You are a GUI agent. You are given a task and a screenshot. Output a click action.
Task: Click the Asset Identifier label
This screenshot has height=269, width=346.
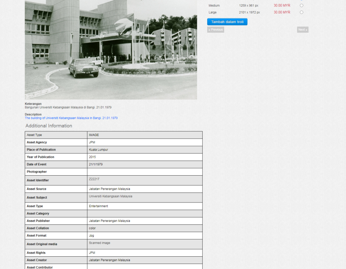tap(38, 180)
